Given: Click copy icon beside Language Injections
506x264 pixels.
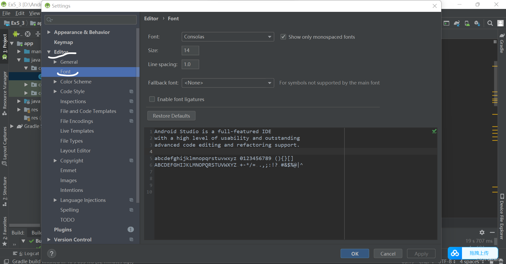Looking at the screenshot, I should pyautogui.click(x=131, y=200).
